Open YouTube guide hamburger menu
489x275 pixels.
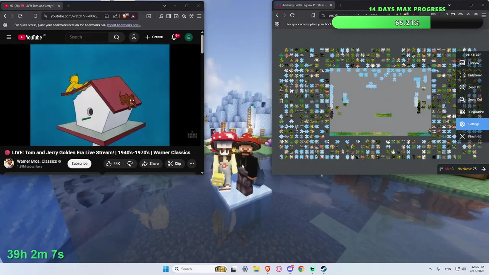point(9,37)
